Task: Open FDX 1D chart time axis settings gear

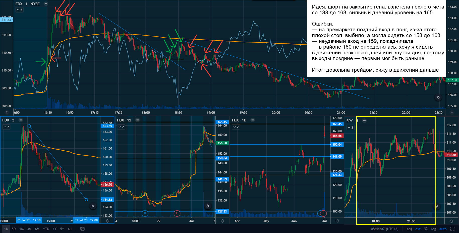Action: (x=337, y=221)
